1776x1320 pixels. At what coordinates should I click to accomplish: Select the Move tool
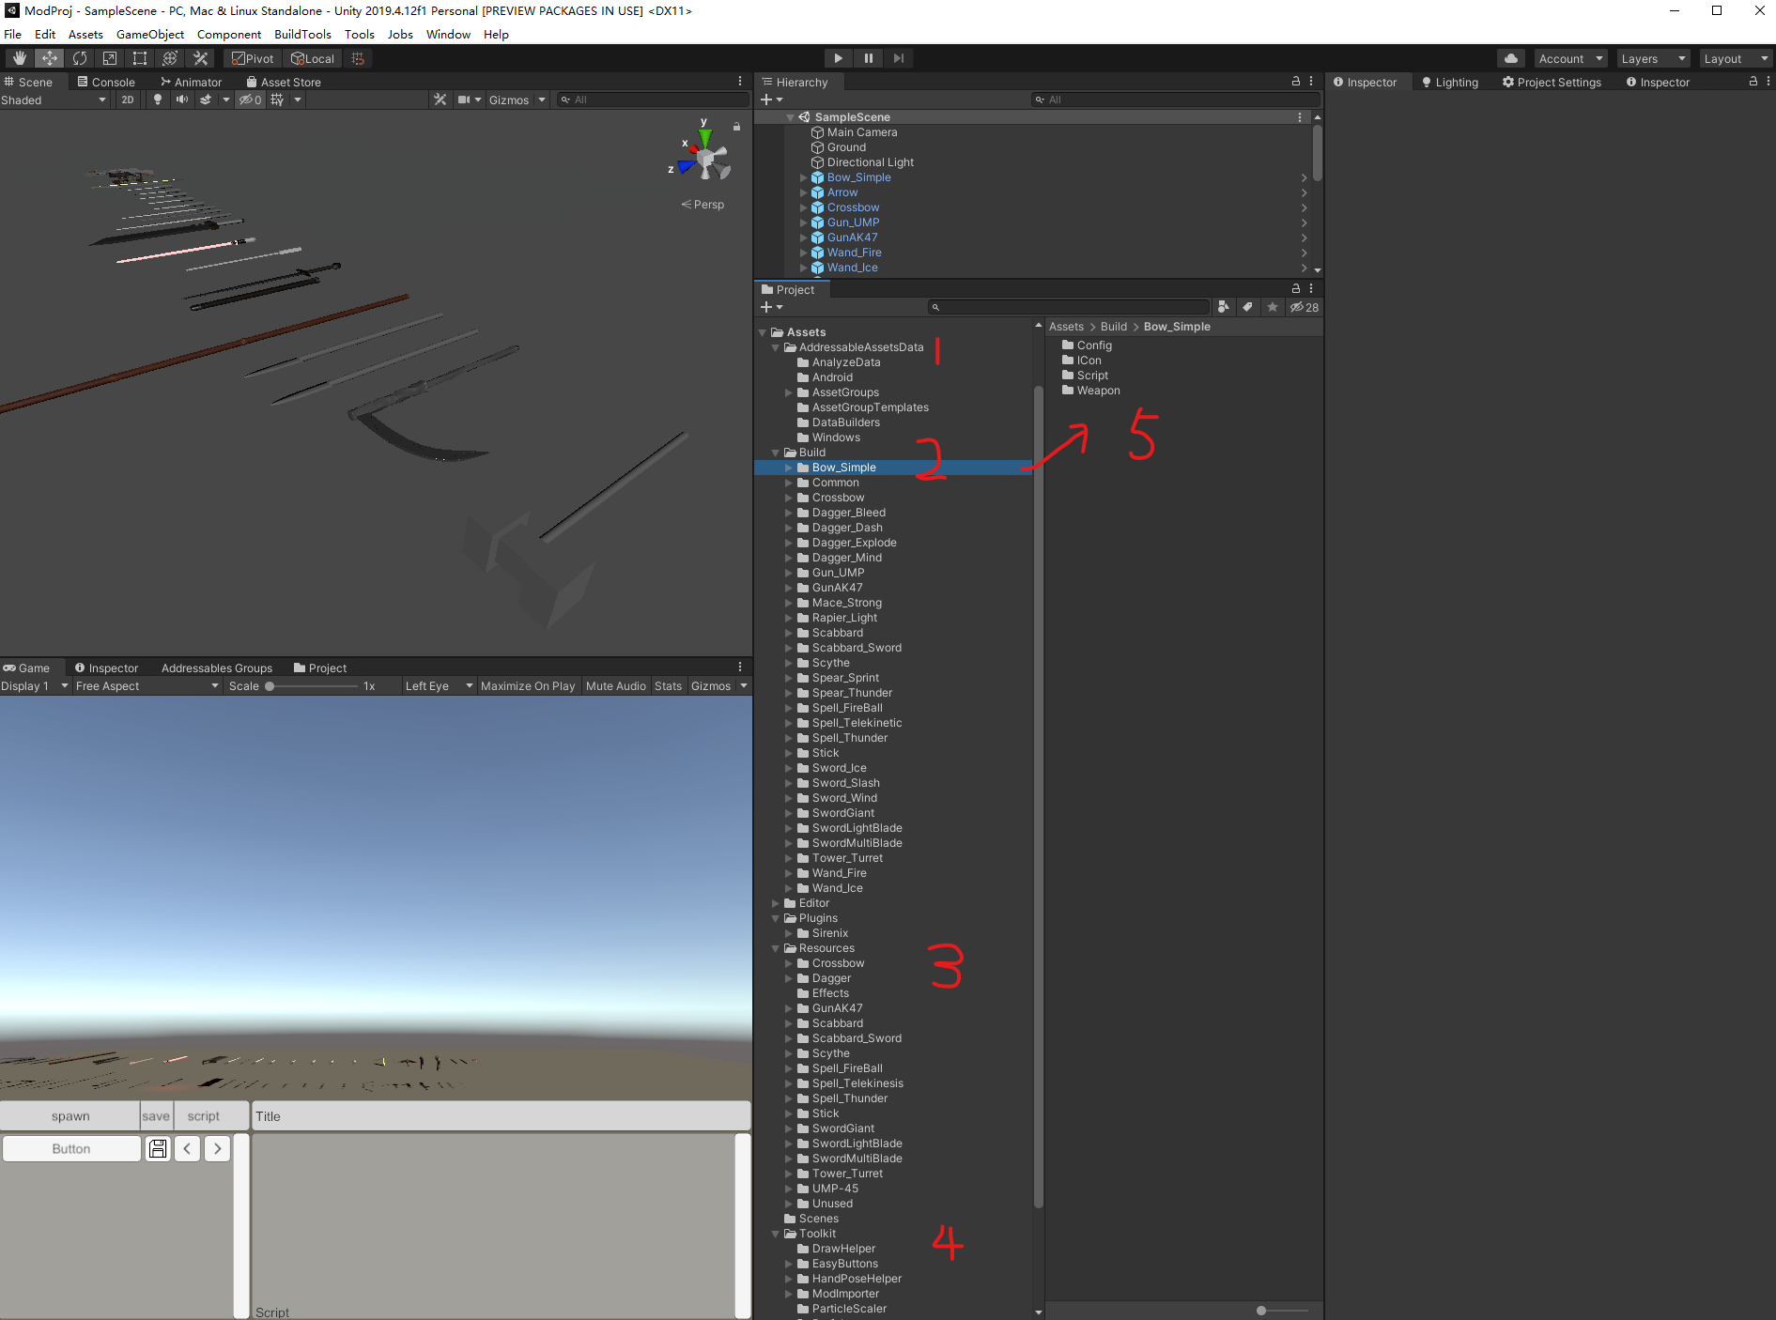[x=49, y=58]
